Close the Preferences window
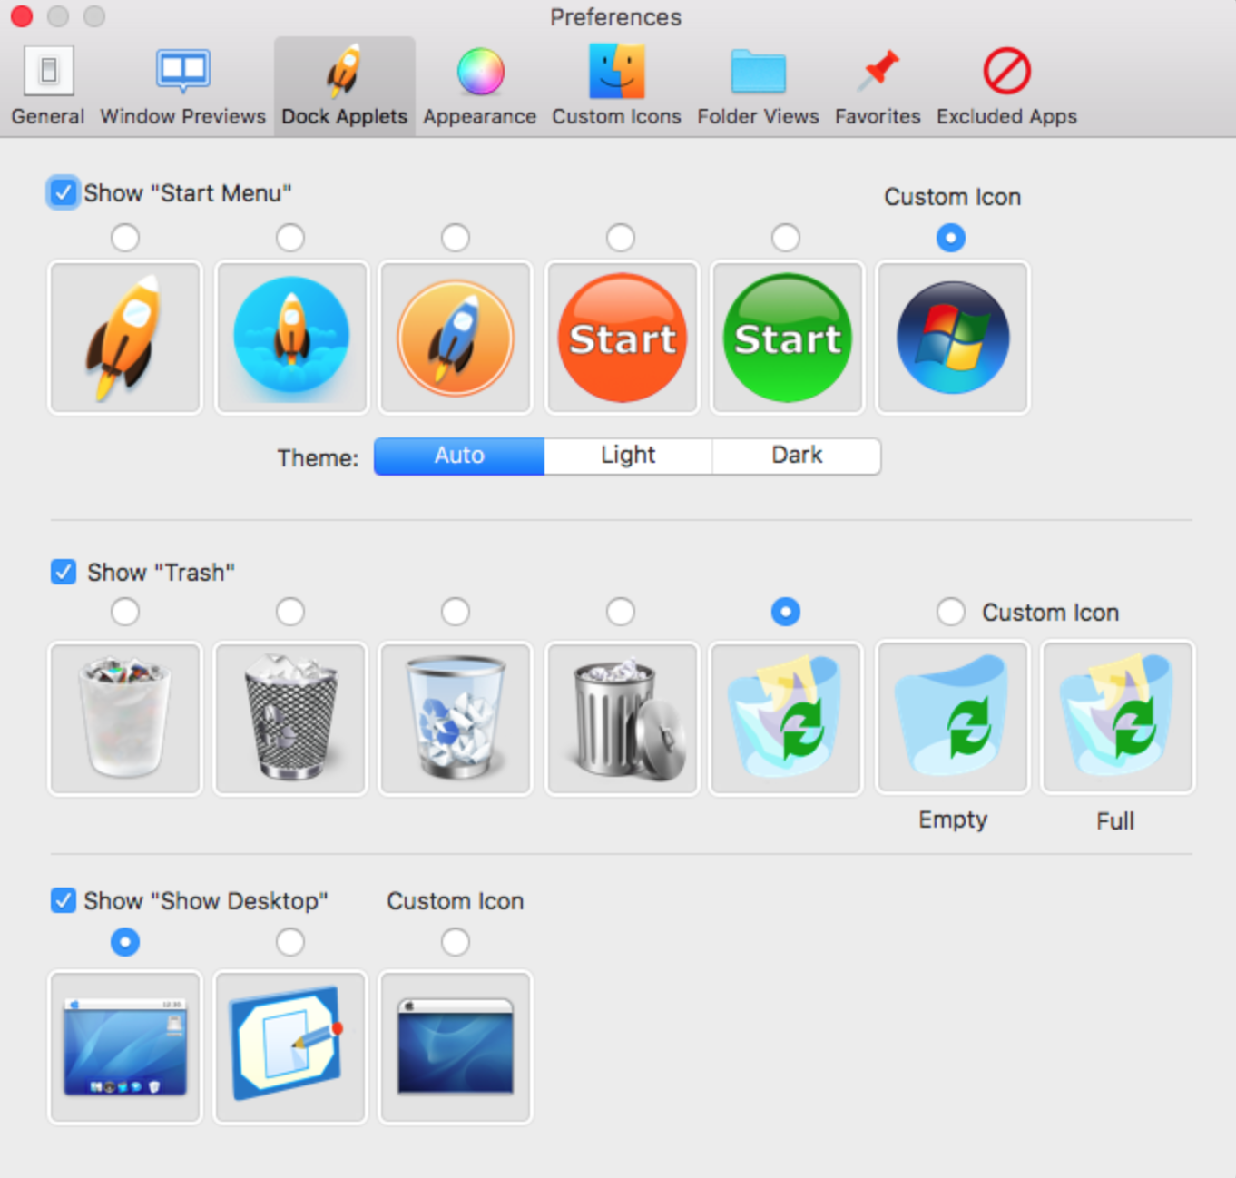 [x=22, y=16]
